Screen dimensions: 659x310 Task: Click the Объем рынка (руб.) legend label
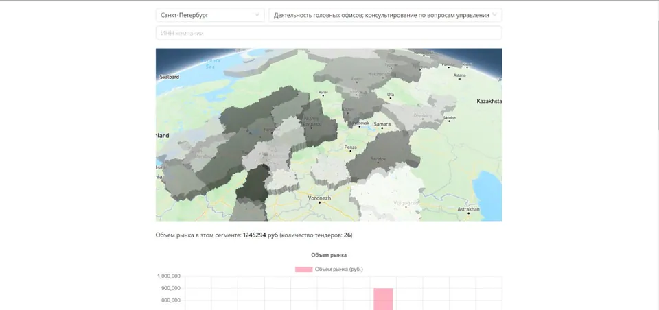pos(338,270)
